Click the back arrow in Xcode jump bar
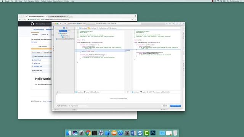 [75, 28]
